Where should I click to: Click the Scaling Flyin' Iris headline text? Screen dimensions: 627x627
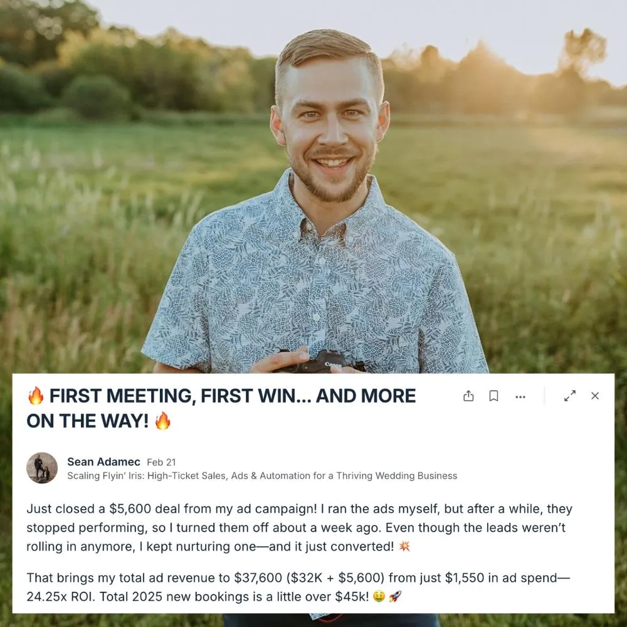[x=262, y=476]
